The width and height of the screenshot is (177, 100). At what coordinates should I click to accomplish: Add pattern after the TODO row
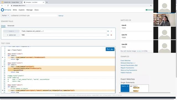coord(108,35)
